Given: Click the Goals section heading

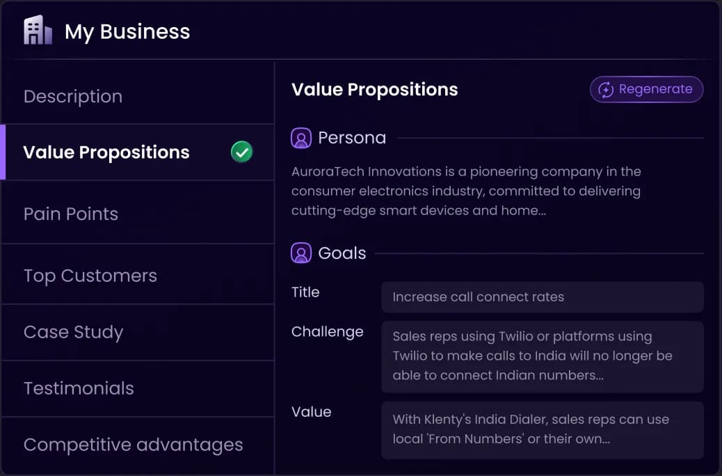Looking at the screenshot, I should coord(342,253).
